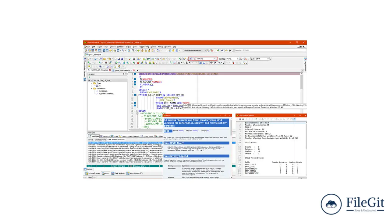The height and width of the screenshot is (219, 390).
Task: Click the Warning severity link in Rule 5903 window
Action: pyautogui.click(x=181, y=131)
